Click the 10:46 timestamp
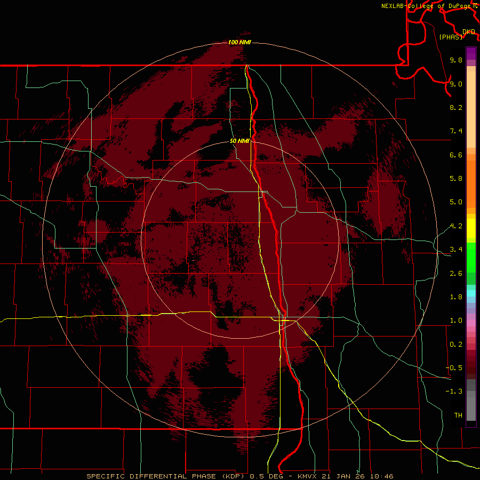This screenshot has height=480, width=480. click(382, 476)
